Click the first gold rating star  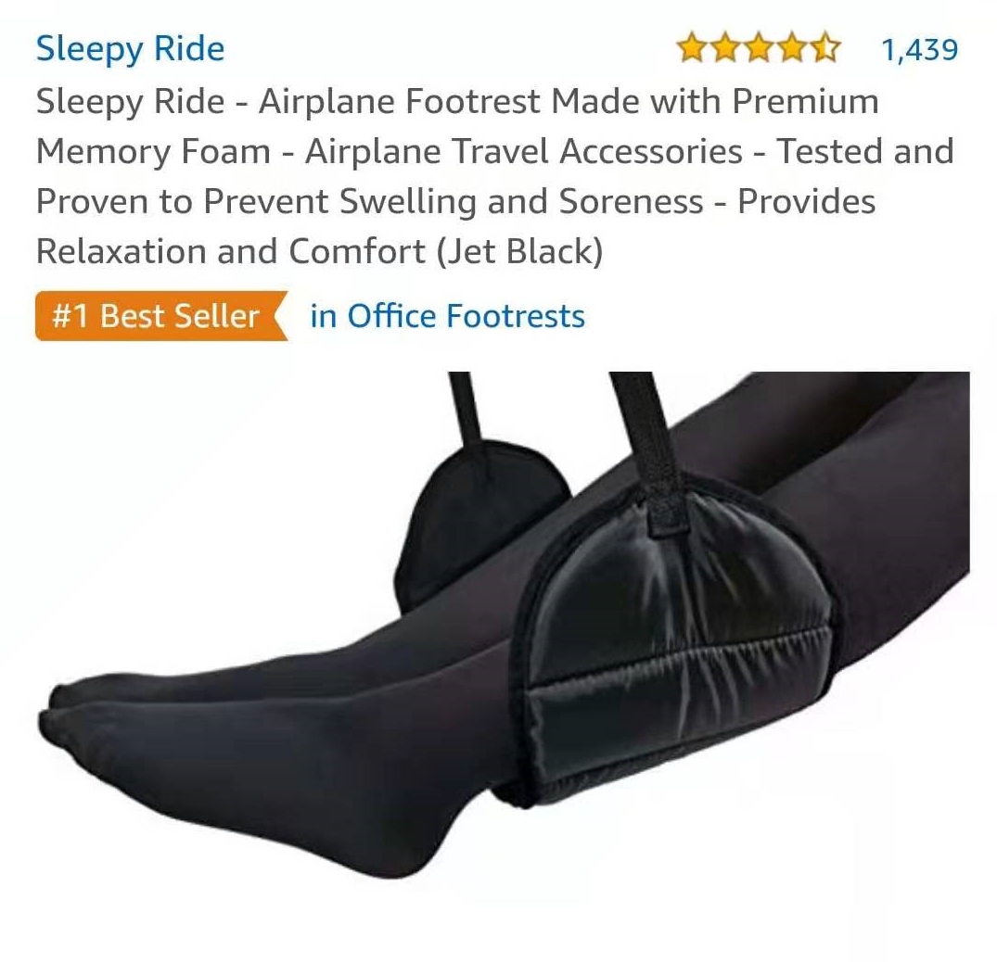click(x=691, y=48)
